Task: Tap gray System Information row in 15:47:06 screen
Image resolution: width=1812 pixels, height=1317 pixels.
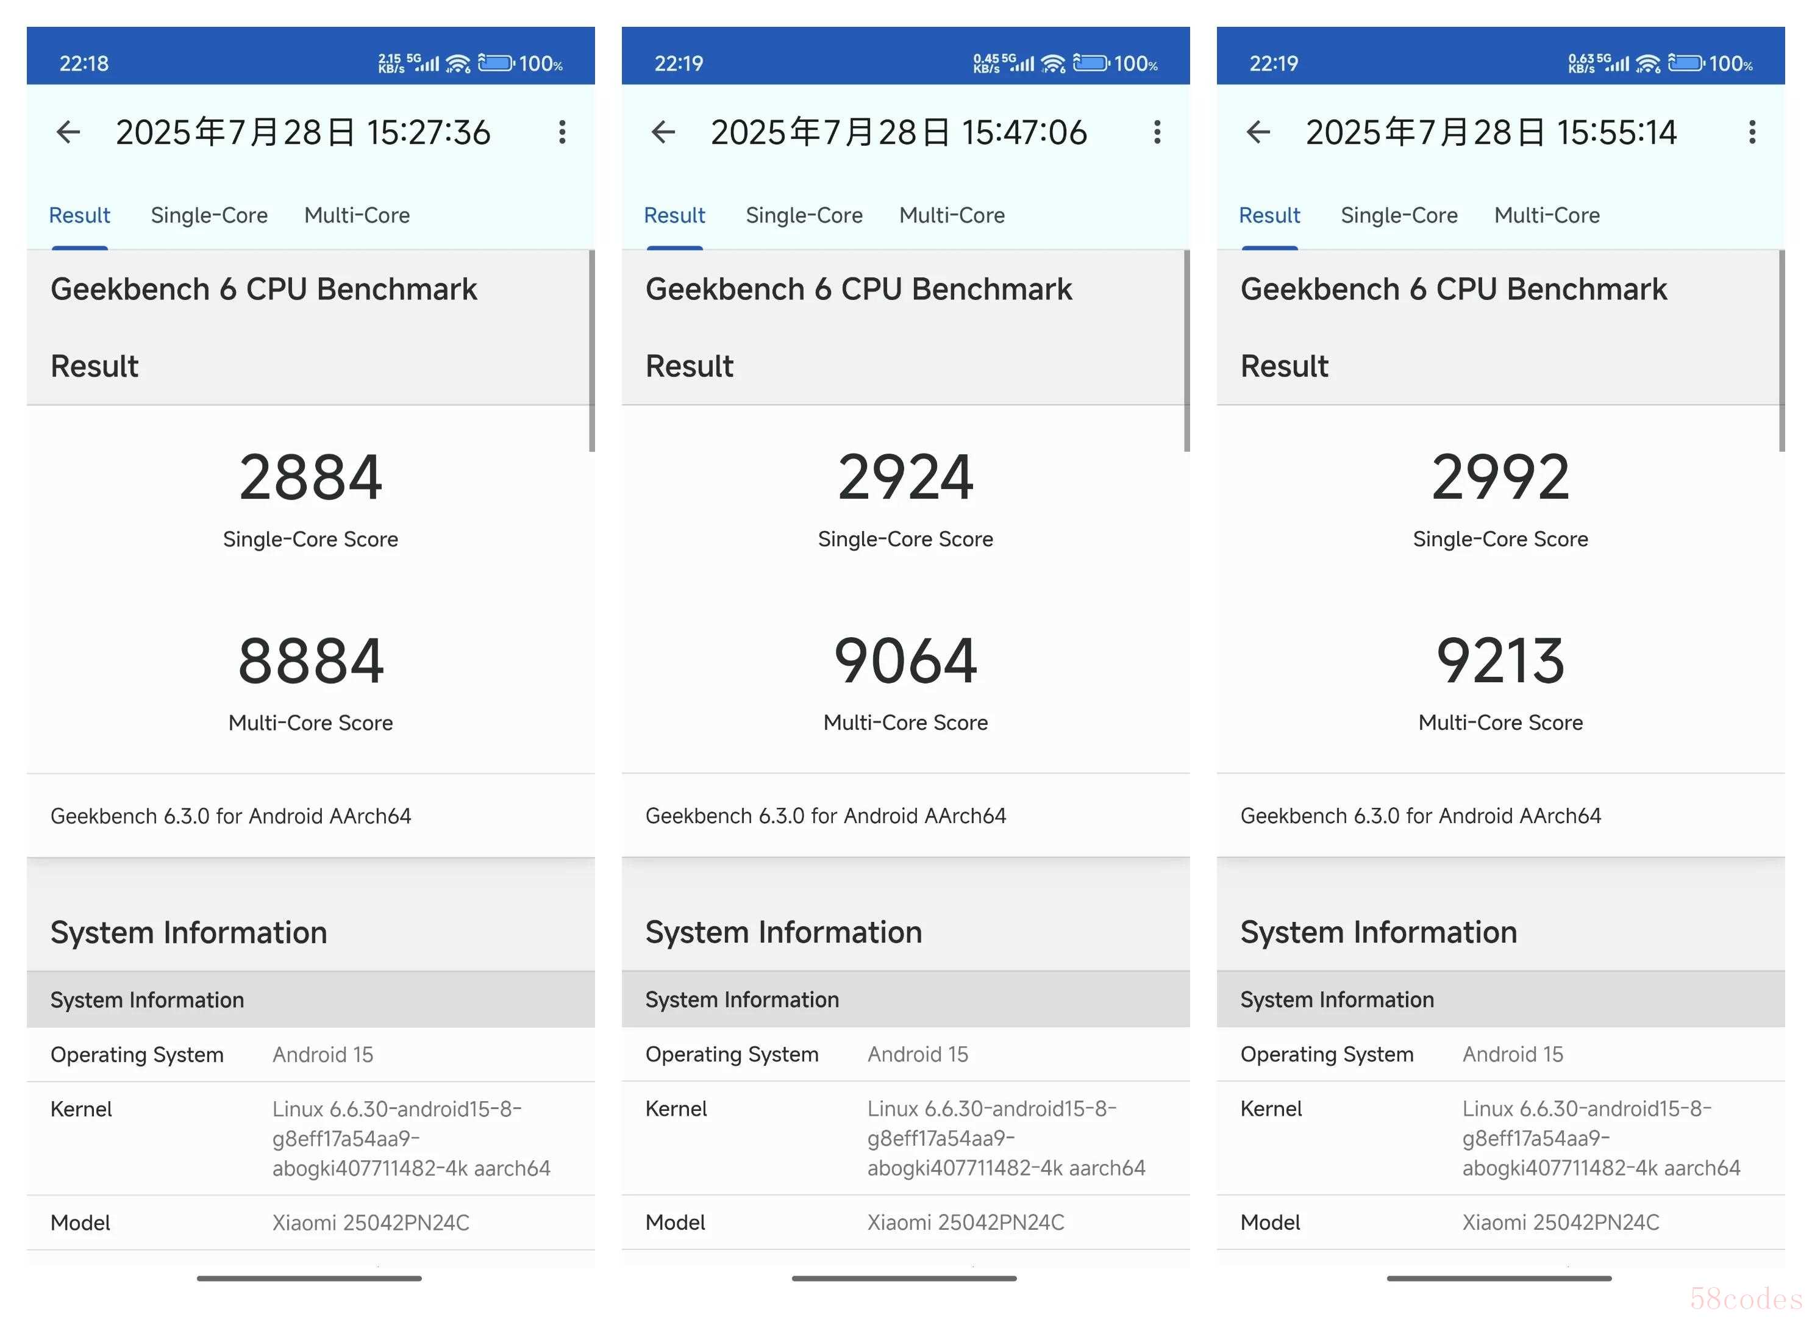Action: (906, 1000)
